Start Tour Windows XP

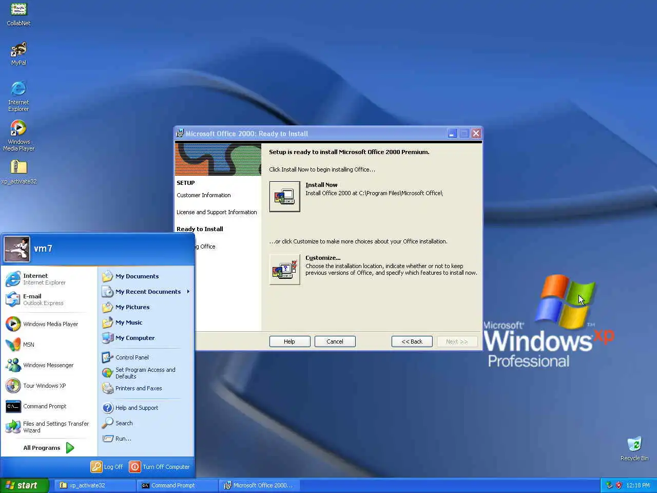coord(49,386)
